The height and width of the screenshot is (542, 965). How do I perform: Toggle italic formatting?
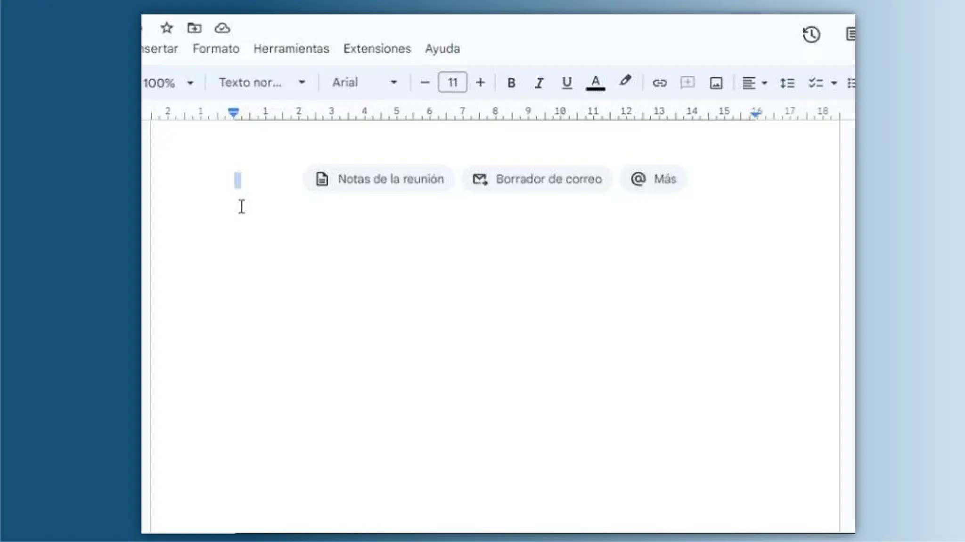539,83
